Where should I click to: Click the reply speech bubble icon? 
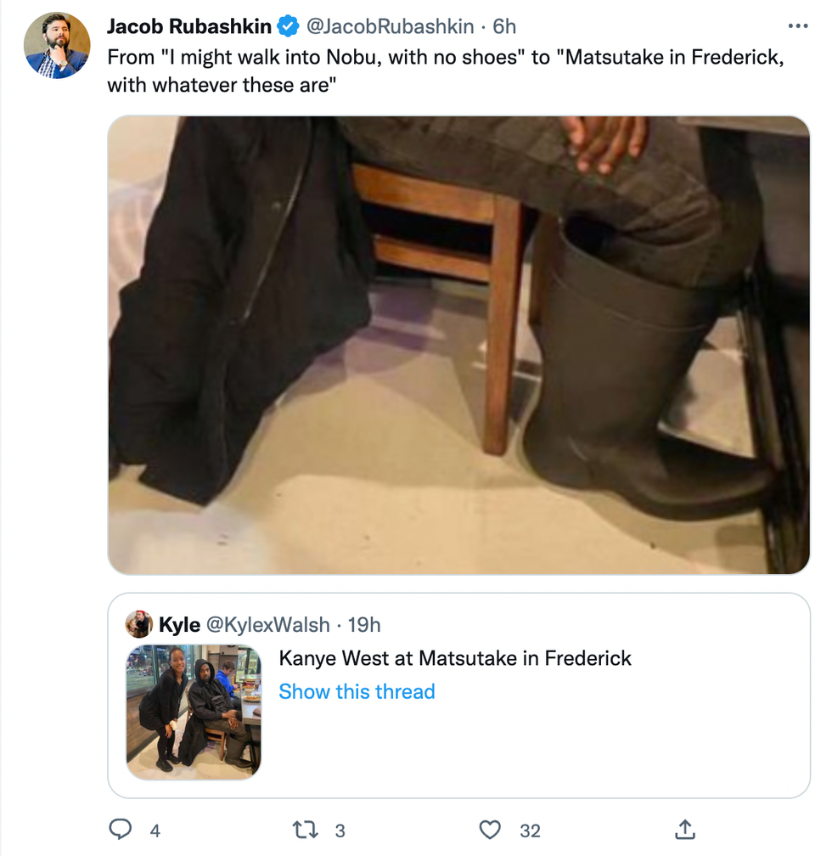[121, 830]
